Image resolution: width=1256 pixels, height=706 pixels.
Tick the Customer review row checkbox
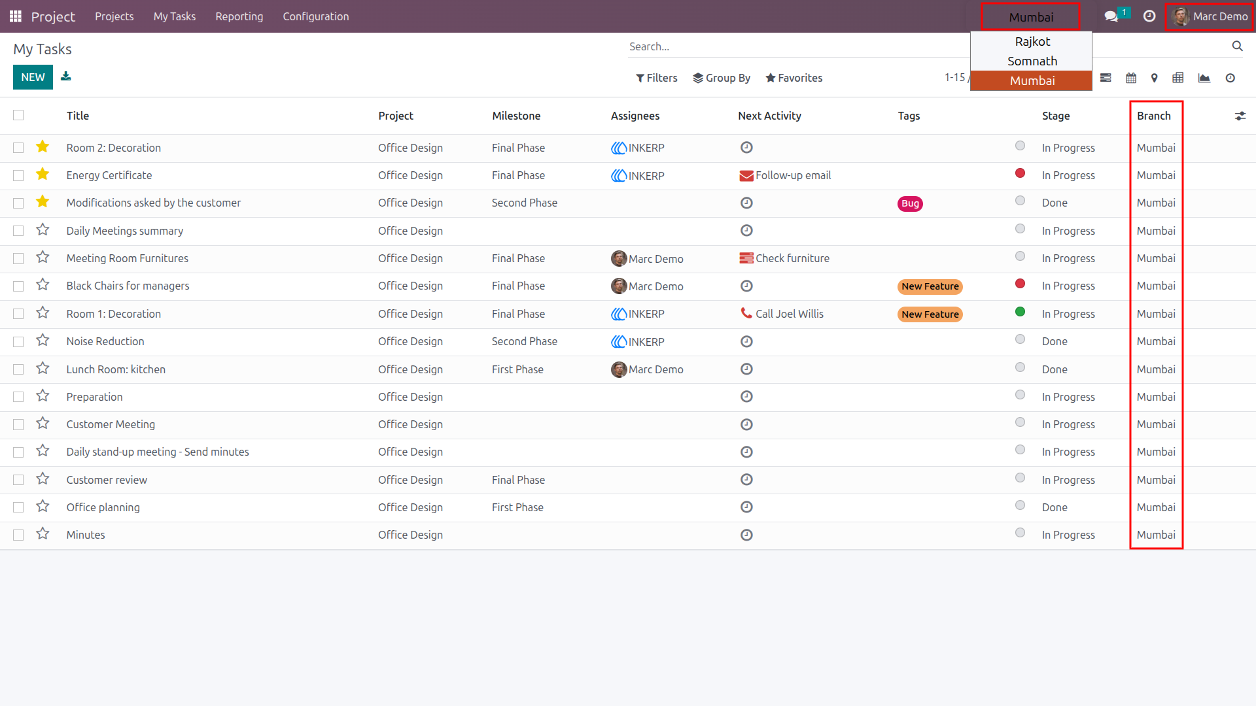point(18,480)
